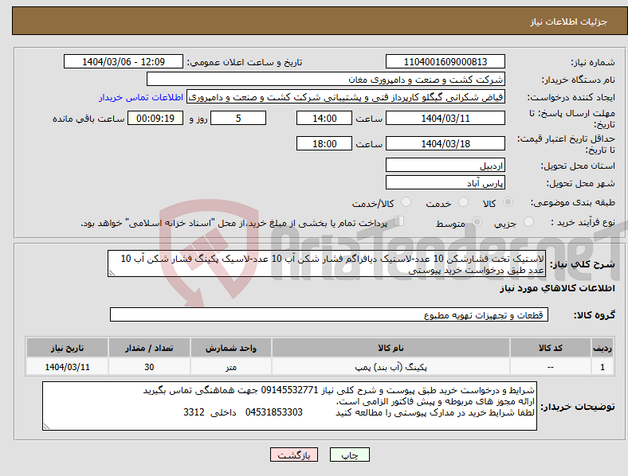Toggle the اسناد خزانه اسلامی payment checkbox

(398, 221)
